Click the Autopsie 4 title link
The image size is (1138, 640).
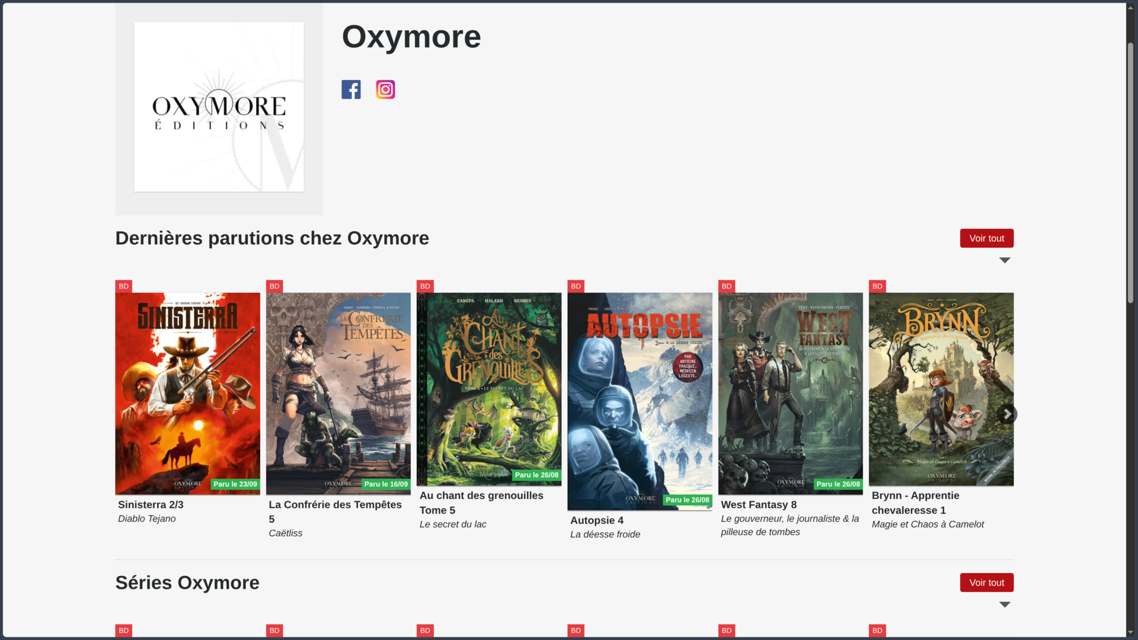[x=597, y=520]
